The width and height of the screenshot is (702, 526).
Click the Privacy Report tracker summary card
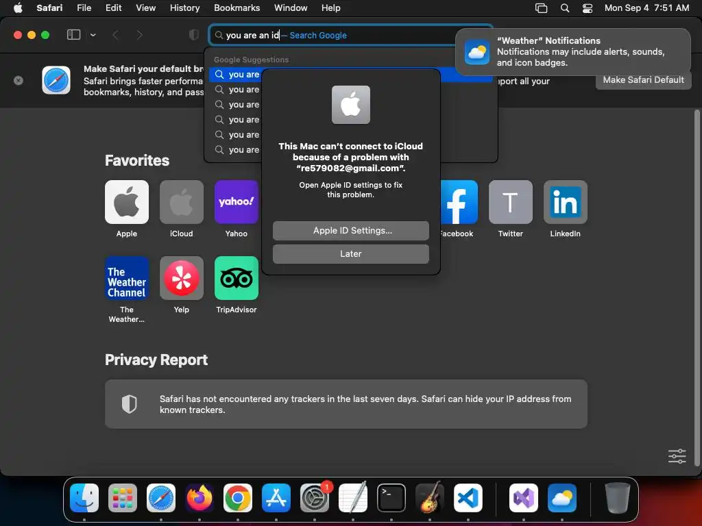pos(346,404)
